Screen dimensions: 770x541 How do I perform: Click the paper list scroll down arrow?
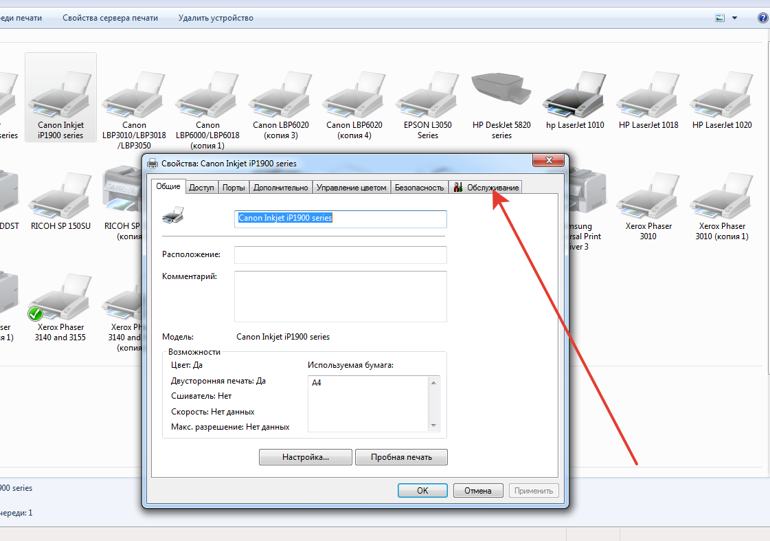pyautogui.click(x=433, y=426)
